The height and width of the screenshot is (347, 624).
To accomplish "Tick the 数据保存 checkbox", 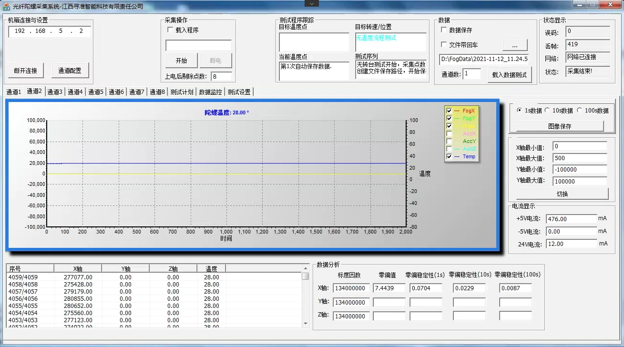I will pyautogui.click(x=444, y=30).
